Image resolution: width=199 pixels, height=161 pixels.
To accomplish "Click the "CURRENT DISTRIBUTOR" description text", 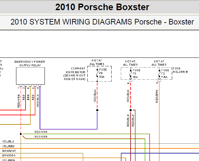I will (75, 74).
